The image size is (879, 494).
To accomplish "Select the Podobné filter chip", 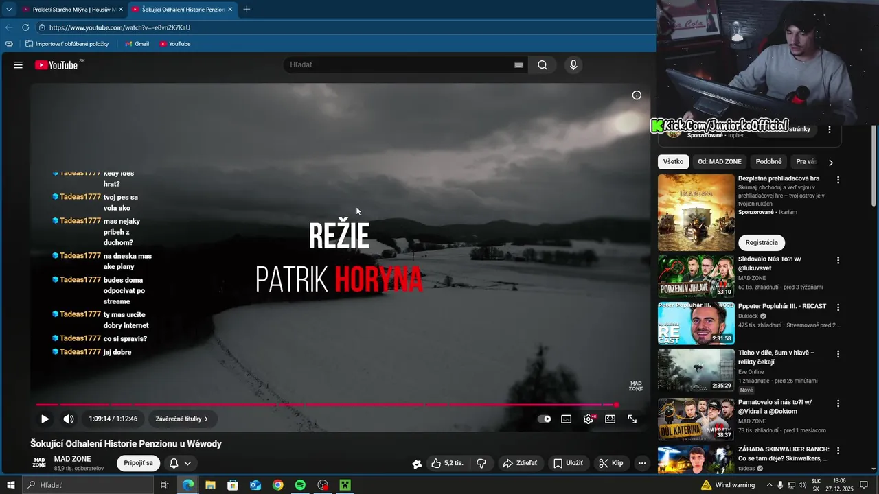I will pos(768,162).
